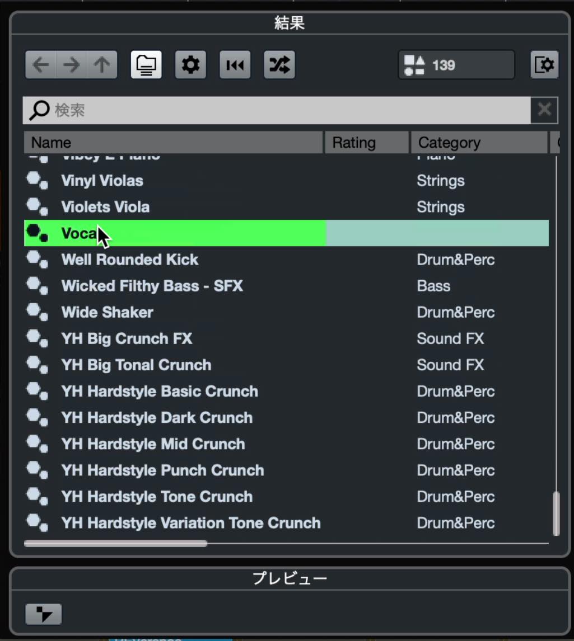Click the 結果 panel title
The width and height of the screenshot is (574, 641).
(290, 23)
